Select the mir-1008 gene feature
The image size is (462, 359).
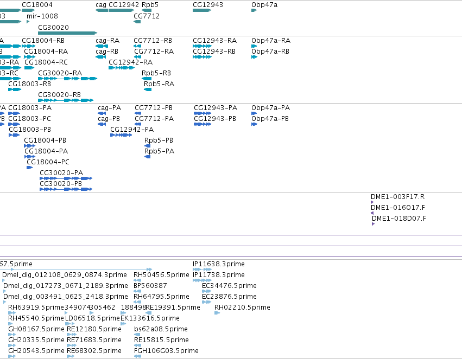coord(28,22)
